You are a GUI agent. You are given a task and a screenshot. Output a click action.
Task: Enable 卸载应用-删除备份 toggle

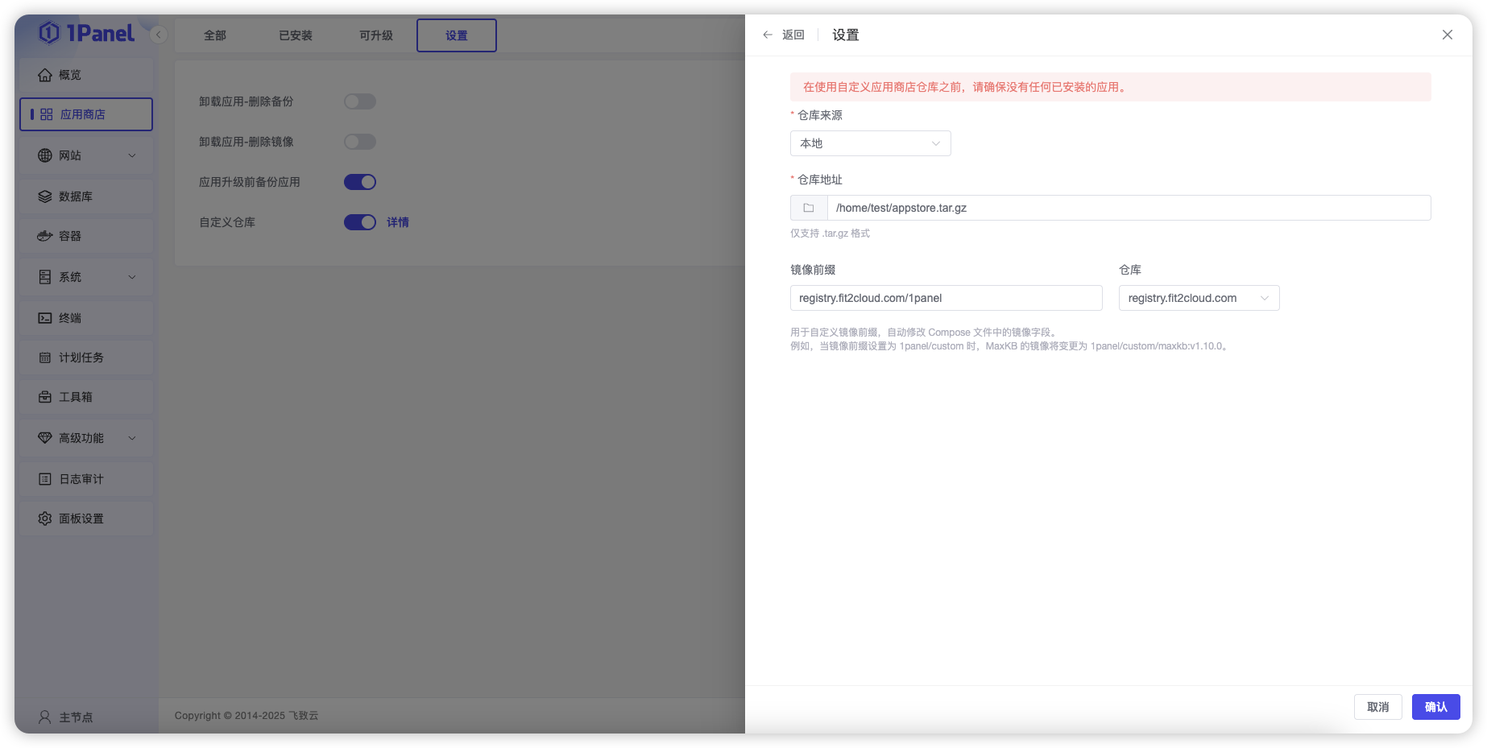360,101
